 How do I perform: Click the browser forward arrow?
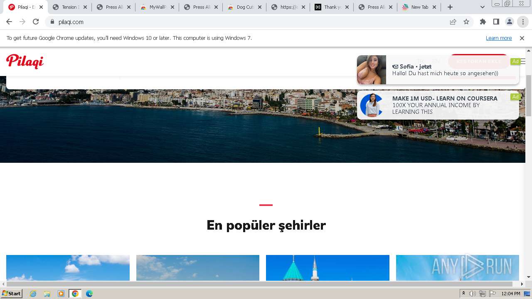[22, 22]
